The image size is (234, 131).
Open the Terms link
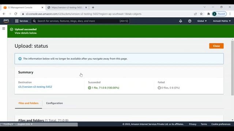tap(204, 124)
